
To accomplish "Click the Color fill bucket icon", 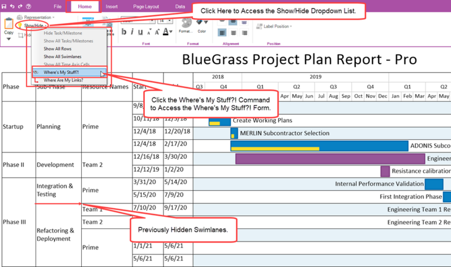I will pos(200,23).
